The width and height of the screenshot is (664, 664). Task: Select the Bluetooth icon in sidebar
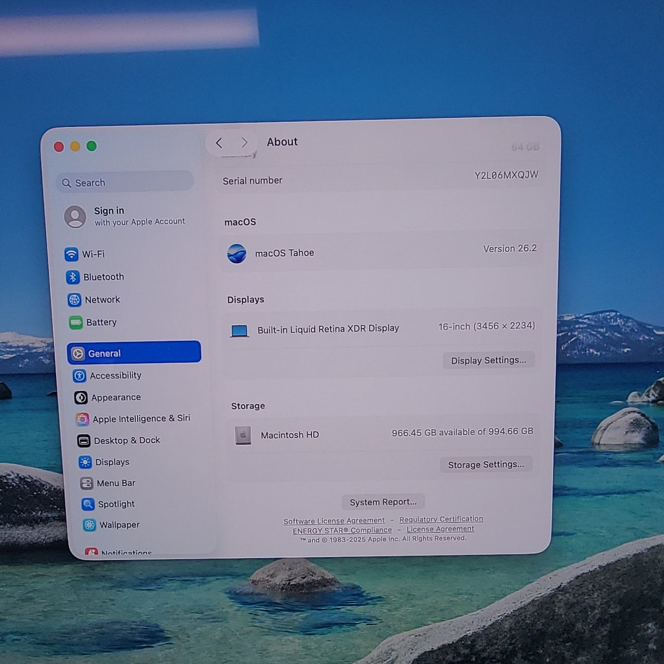tap(72, 277)
